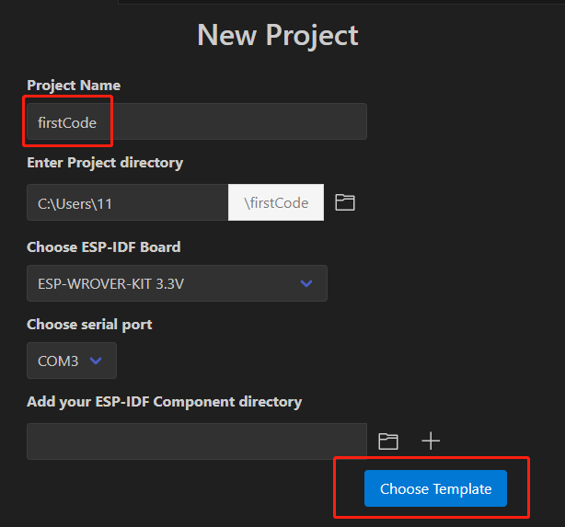Click the Add your ESP-IDF Component directory label

point(164,402)
